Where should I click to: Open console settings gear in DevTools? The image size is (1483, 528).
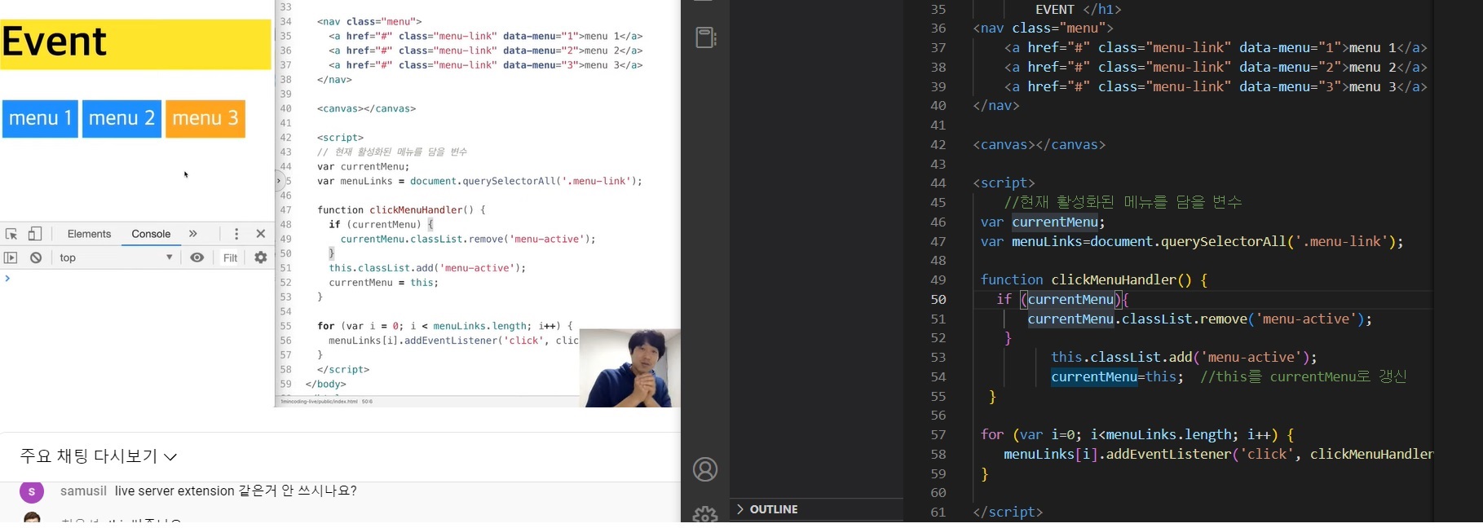pos(261,257)
